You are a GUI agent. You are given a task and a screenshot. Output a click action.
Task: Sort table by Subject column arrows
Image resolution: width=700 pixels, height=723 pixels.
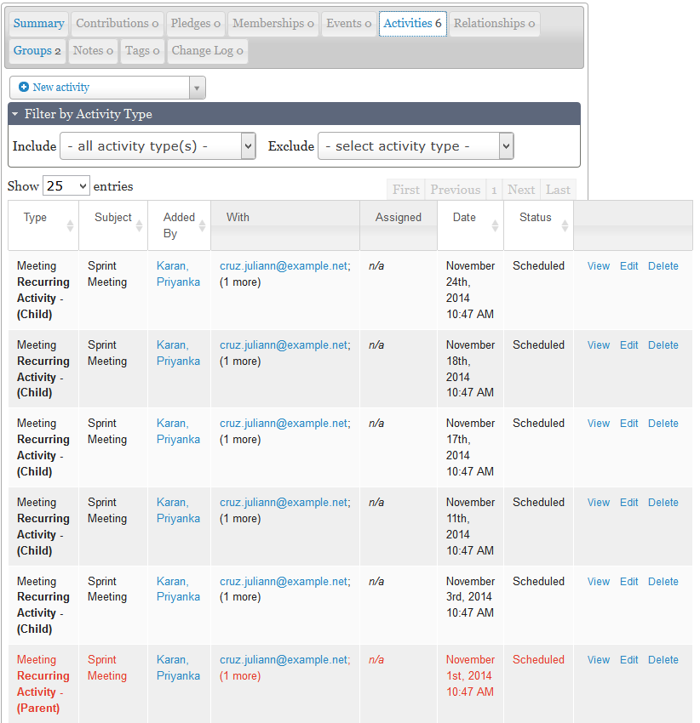139,225
